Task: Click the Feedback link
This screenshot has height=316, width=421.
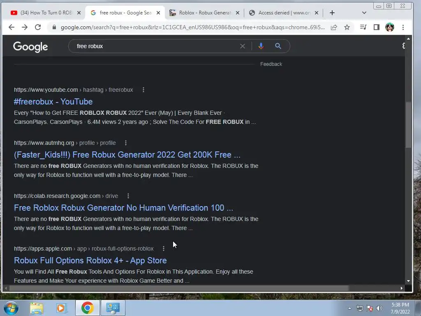Action: click(x=271, y=64)
